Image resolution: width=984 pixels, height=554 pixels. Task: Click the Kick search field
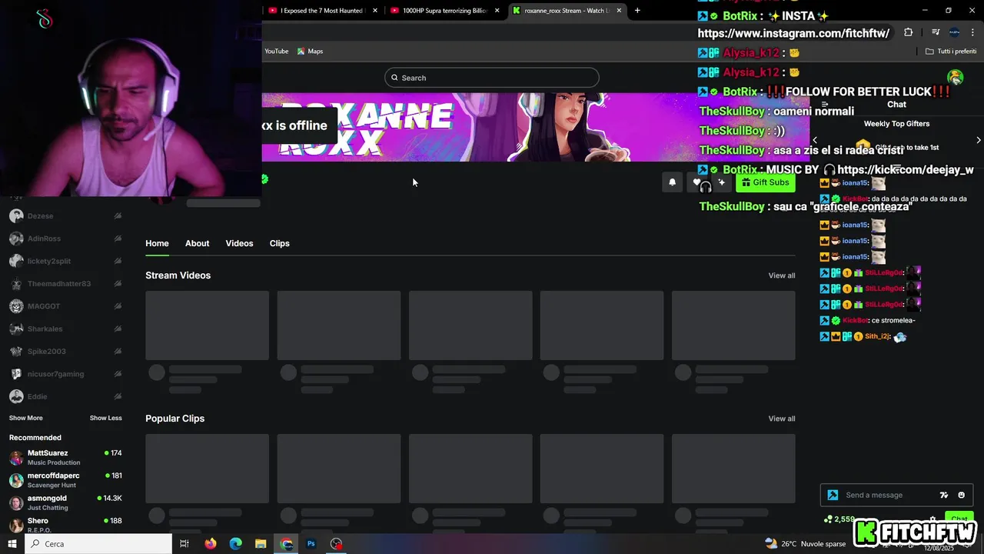click(492, 78)
